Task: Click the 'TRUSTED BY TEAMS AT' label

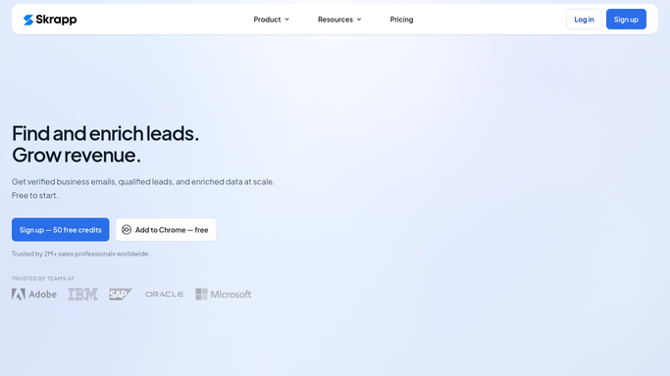Action: (43, 278)
